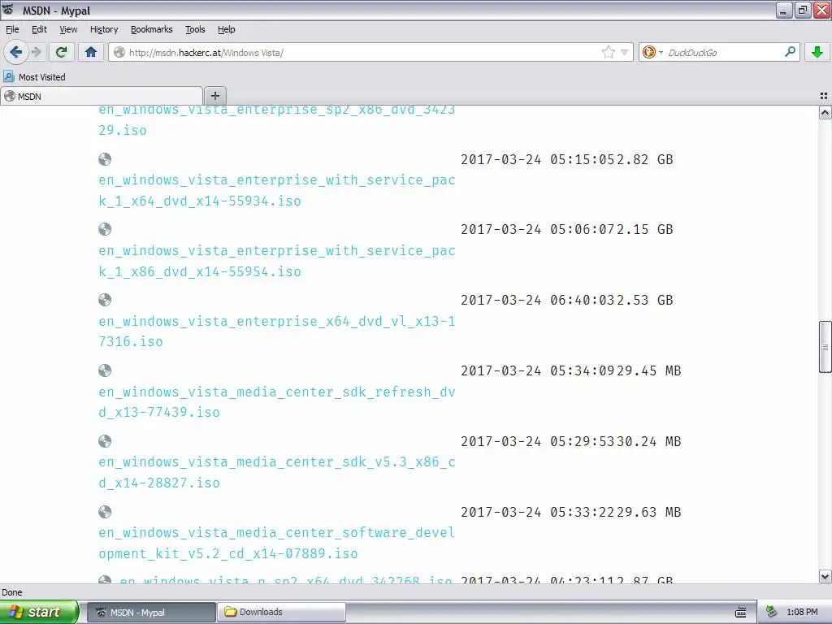This screenshot has height=624, width=832.
Task: Go back with the Back arrow button
Action: [15, 52]
